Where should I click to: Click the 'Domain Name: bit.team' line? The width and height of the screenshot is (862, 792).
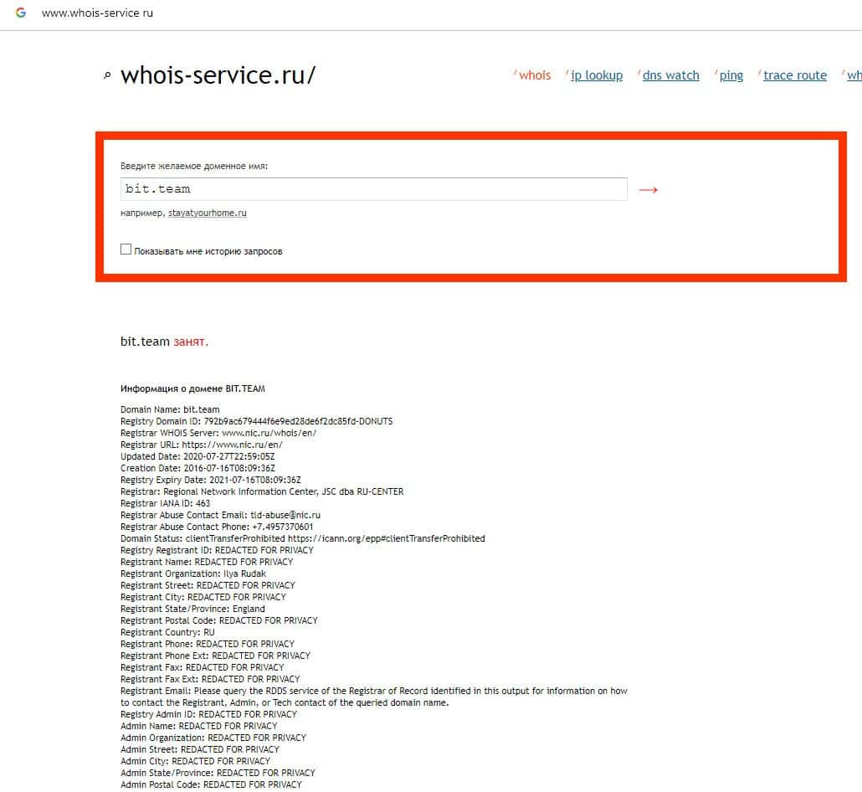[x=170, y=409]
